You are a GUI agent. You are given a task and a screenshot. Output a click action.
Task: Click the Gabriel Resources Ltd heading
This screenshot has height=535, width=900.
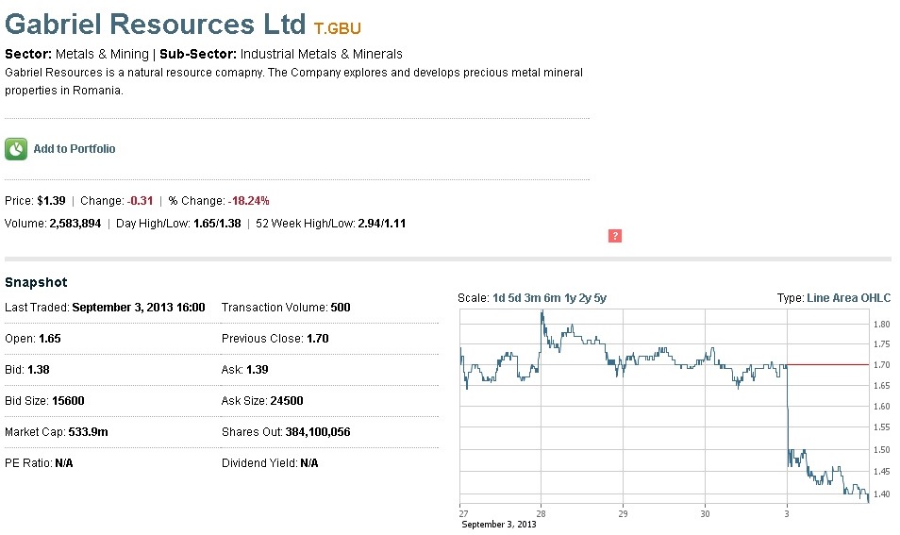[156, 25]
